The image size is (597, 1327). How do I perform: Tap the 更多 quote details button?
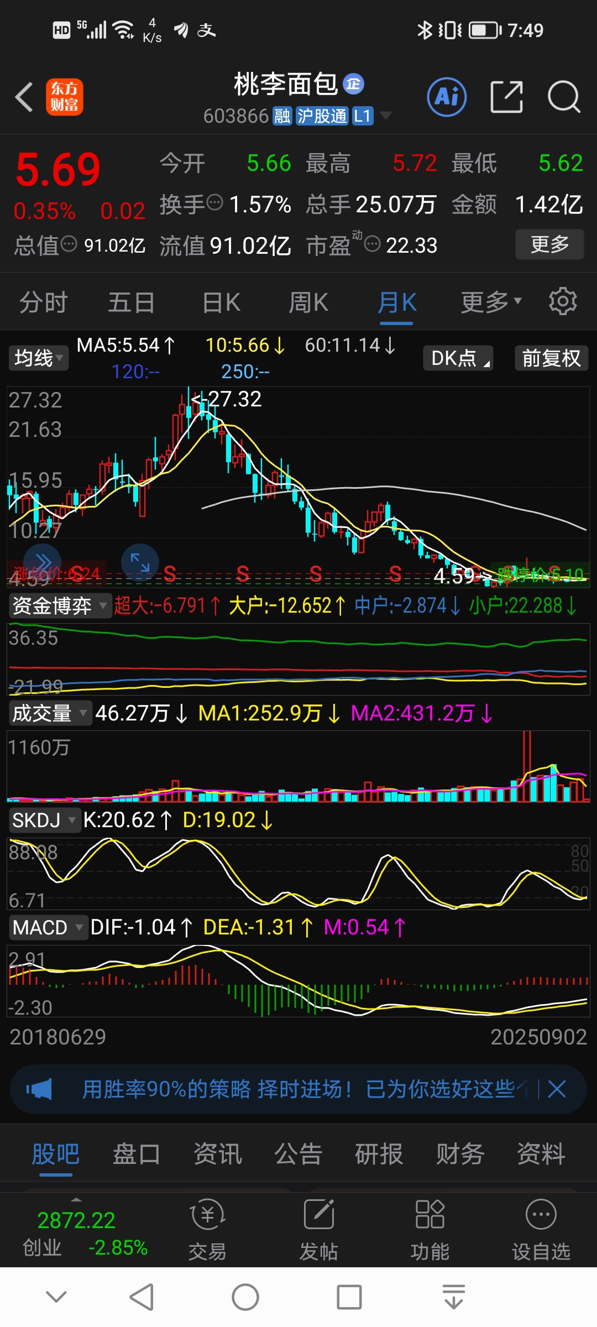click(549, 244)
